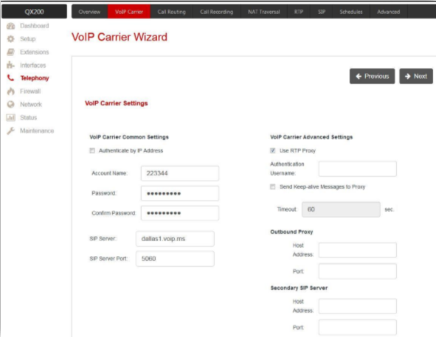Image resolution: width=436 pixels, height=337 pixels.
Task: Enable Send Keep-alive Messages to Proxy
Action: (x=273, y=187)
